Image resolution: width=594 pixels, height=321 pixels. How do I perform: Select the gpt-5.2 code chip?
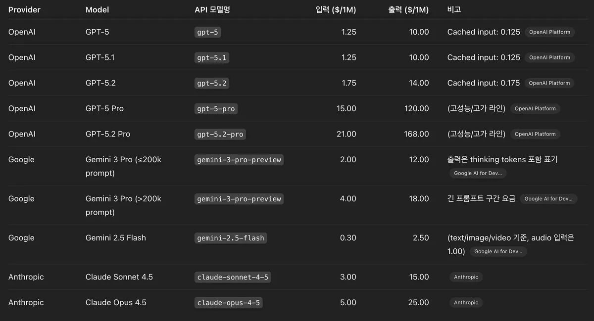[212, 83]
